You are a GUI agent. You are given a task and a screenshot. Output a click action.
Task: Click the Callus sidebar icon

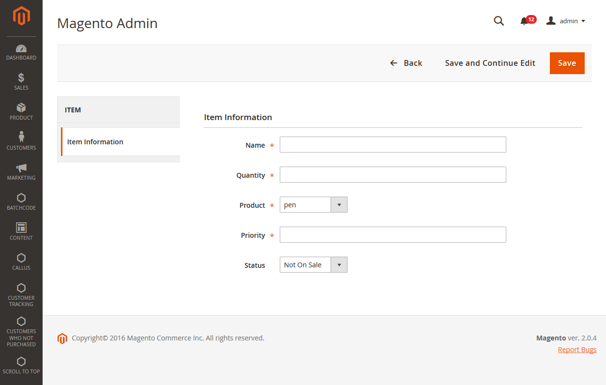(x=21, y=262)
